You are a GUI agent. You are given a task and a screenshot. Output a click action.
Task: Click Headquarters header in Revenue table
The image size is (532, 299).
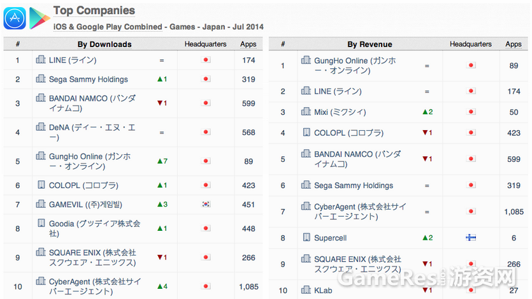coord(471,44)
